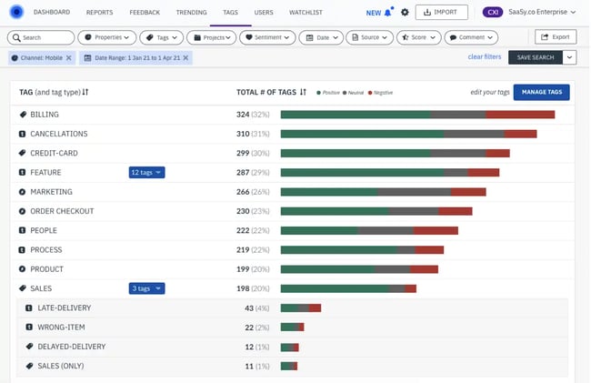Viewport: 591px width, 383px height.
Task: Click the tag type icon beside MARKETING
Action: 24,192
